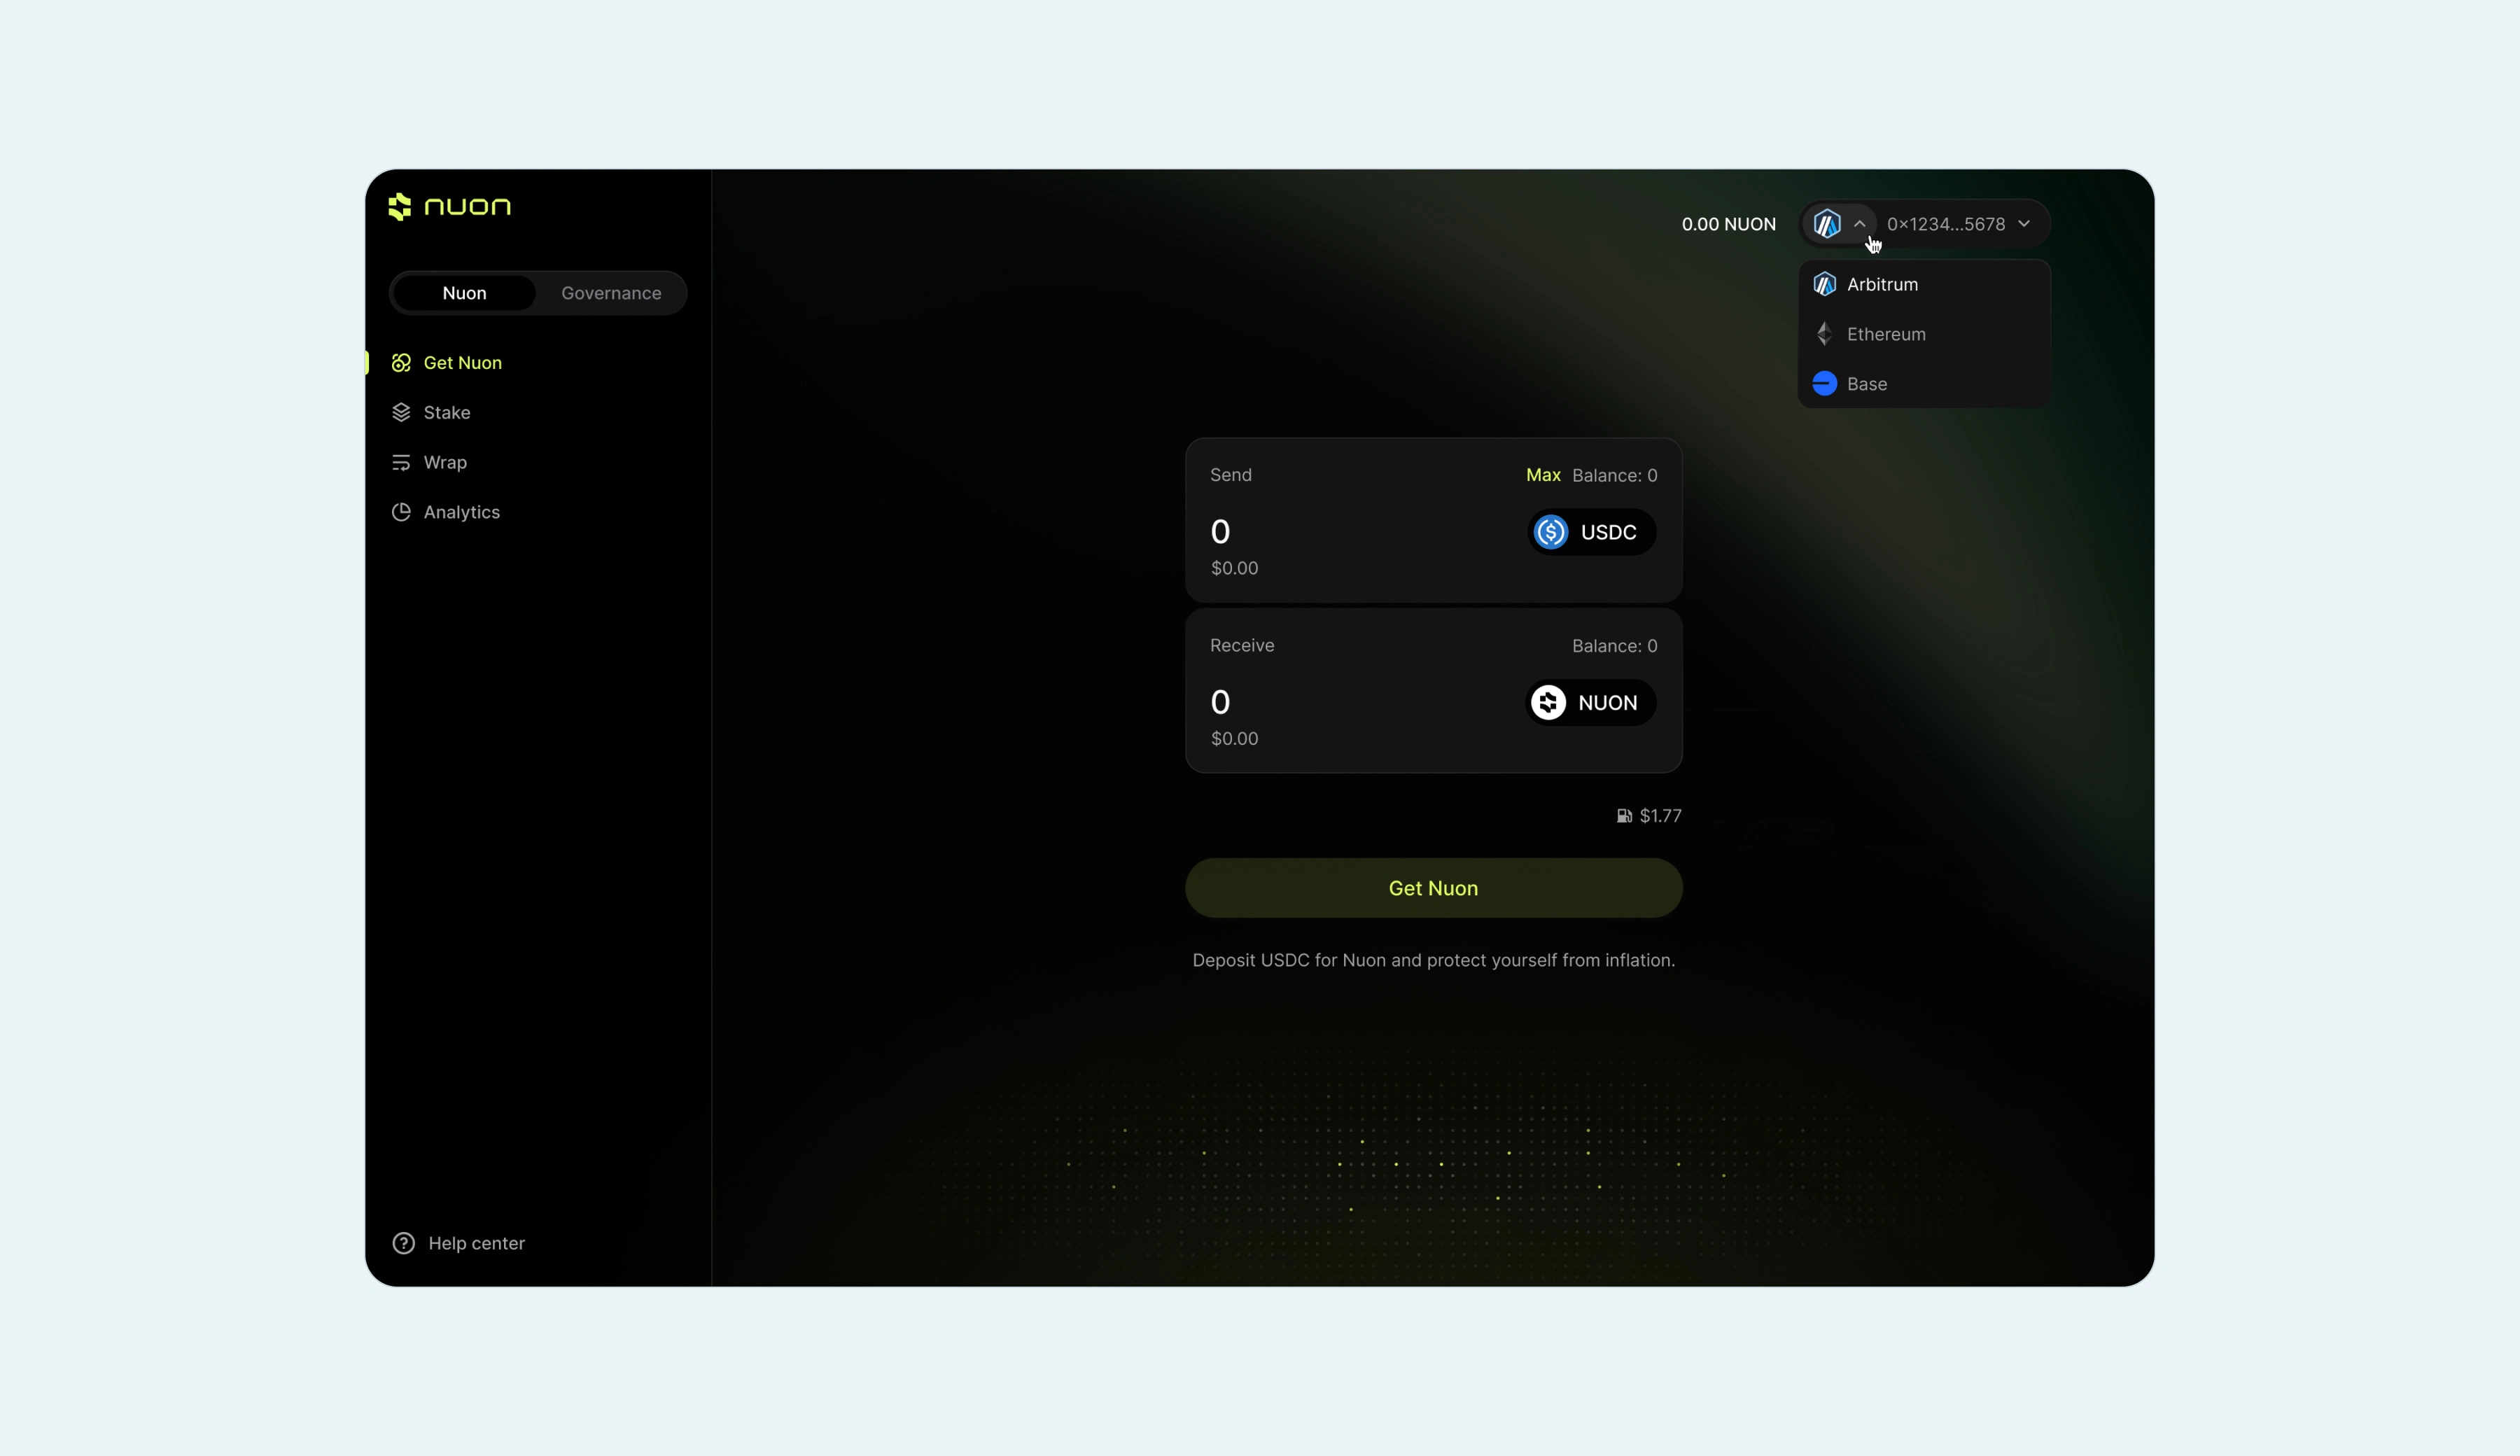Switch to the Governance toggle tab
The width and height of the screenshot is (2520, 1456).
click(x=611, y=293)
